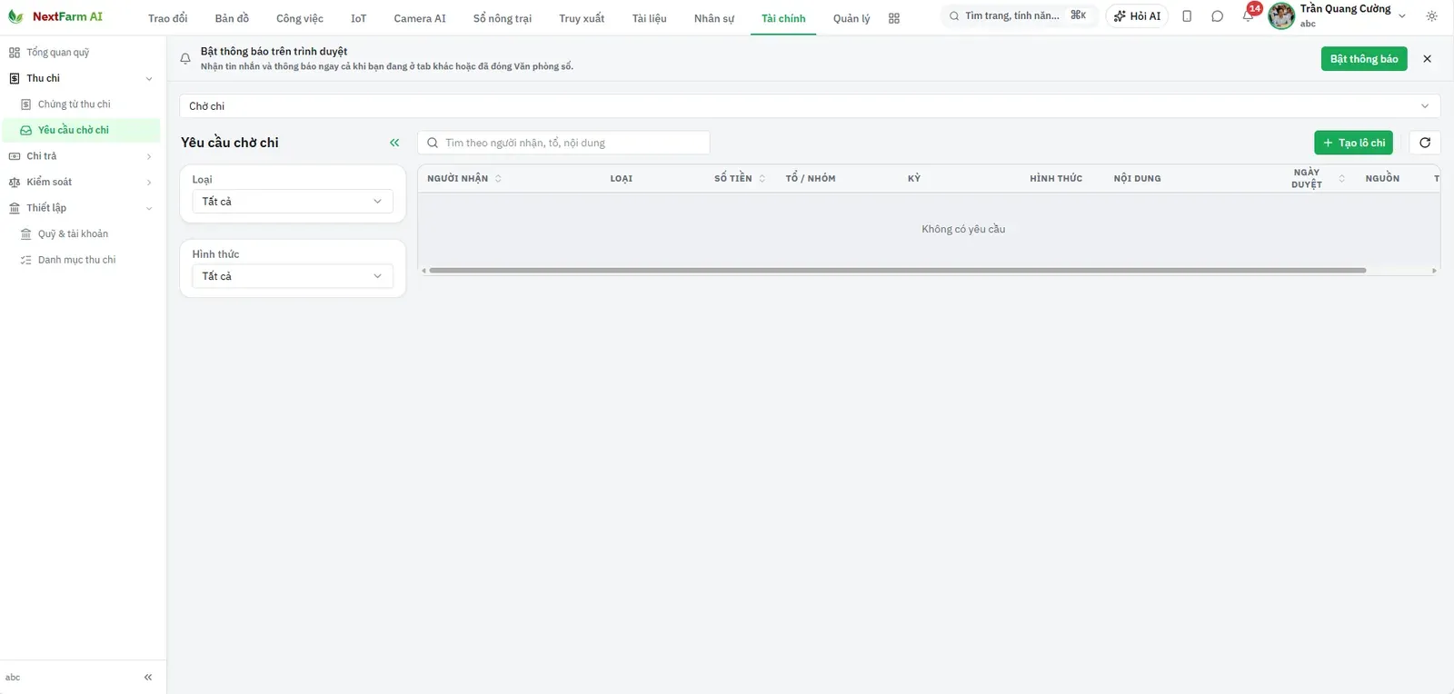Open Chứng từ thu chi page
1454x694 pixels.
click(81, 104)
